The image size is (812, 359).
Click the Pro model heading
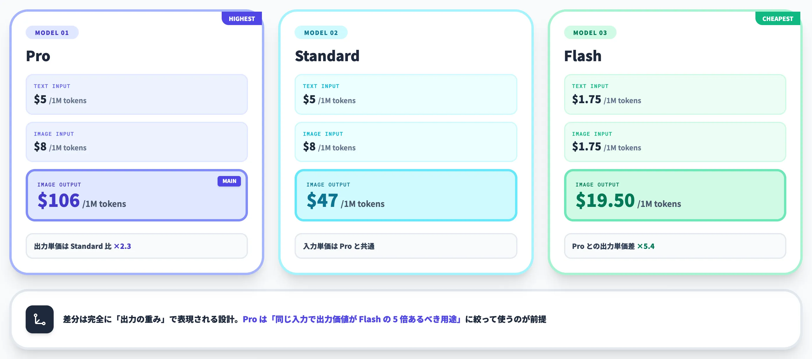click(x=38, y=56)
